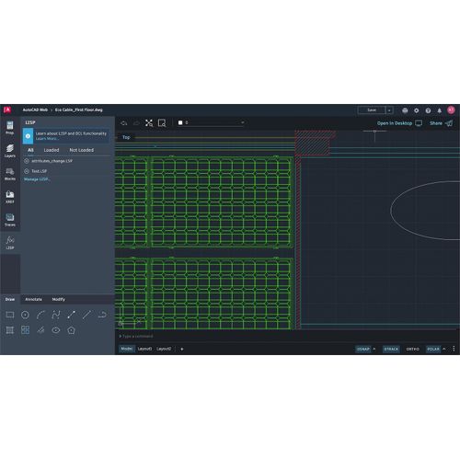The height and width of the screenshot is (460, 460).
Task: Toggle load for attributes_change.LSP
Action: [27, 161]
